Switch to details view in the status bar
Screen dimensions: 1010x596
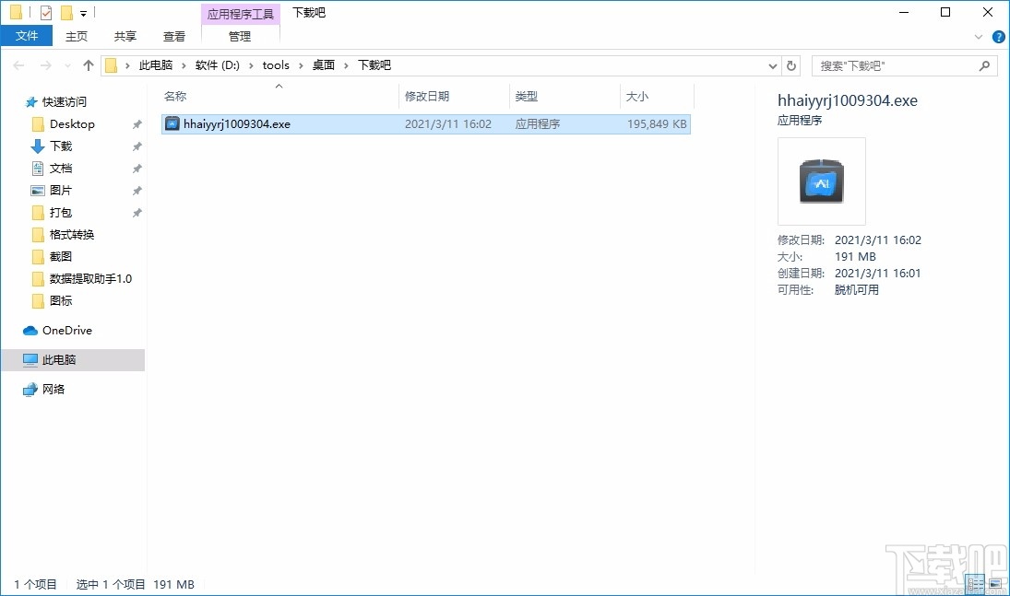974,583
